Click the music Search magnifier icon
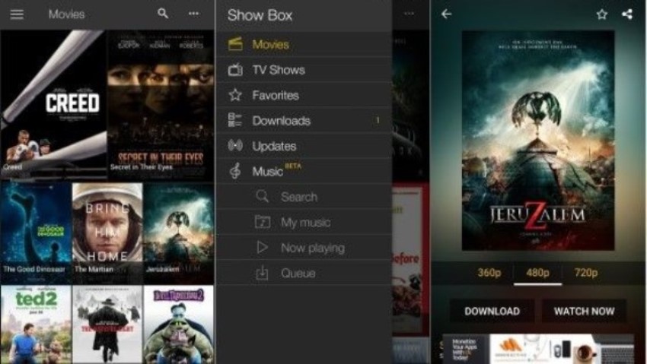 [262, 196]
